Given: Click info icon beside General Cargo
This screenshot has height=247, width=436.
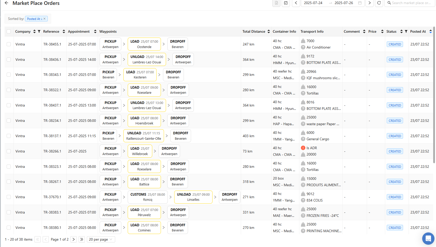Looking at the screenshot, I should pos(303,139).
